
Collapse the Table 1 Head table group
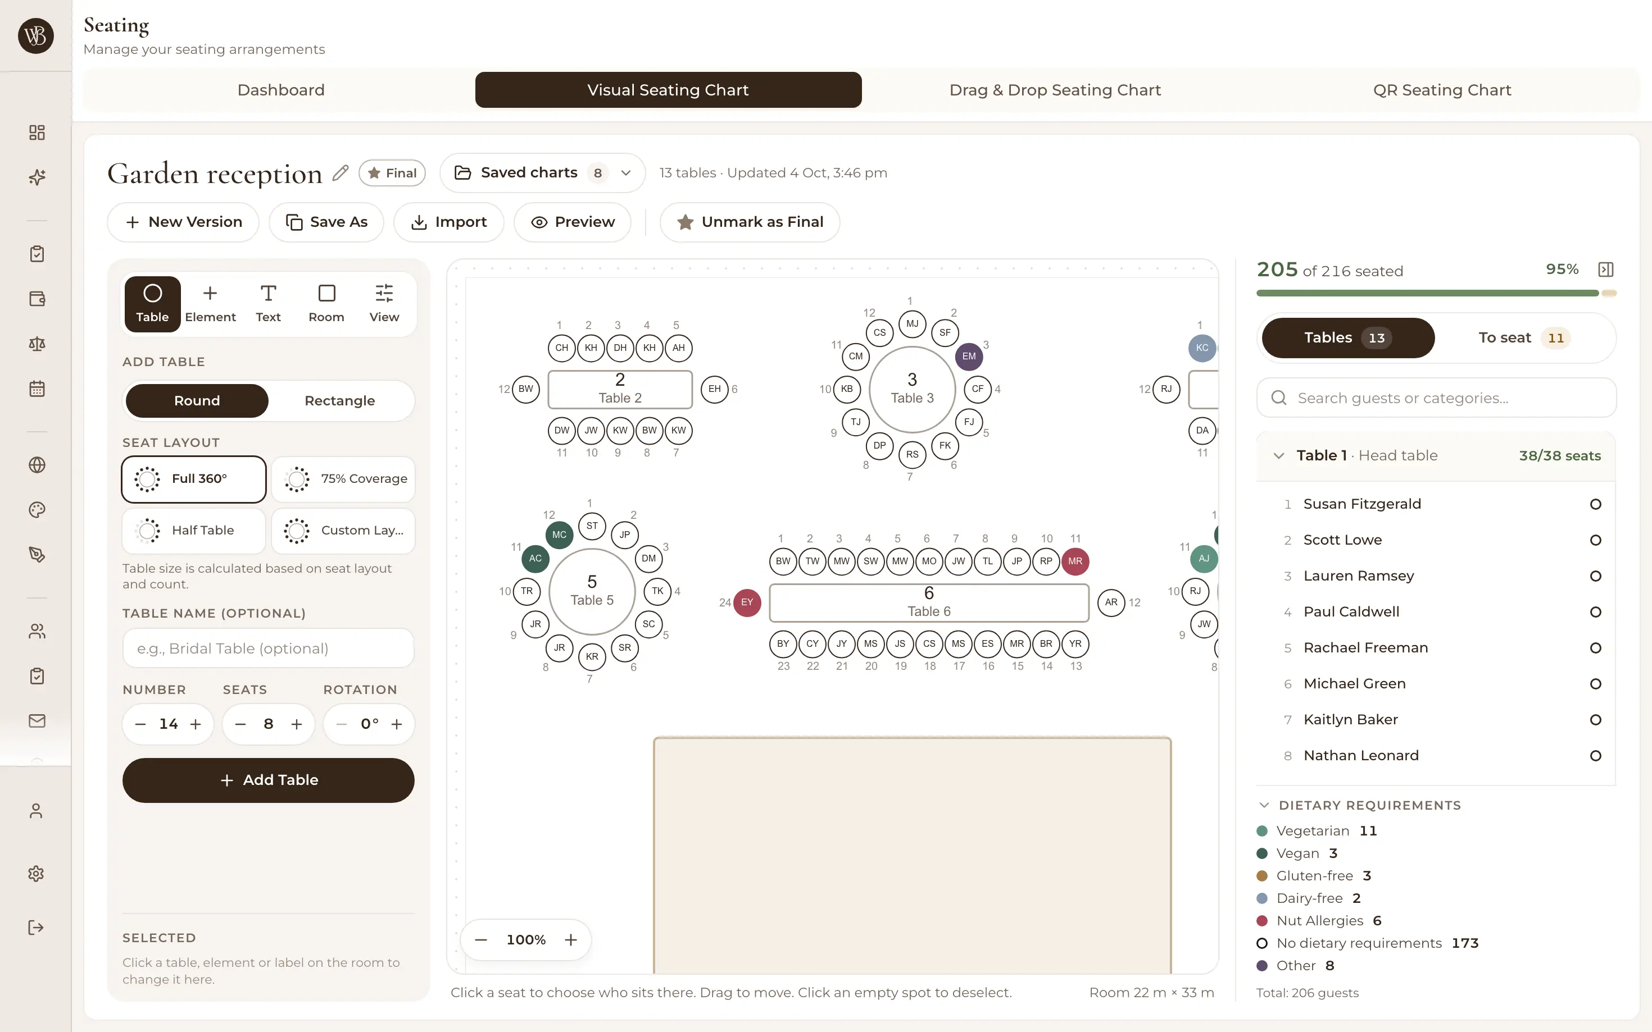point(1279,456)
